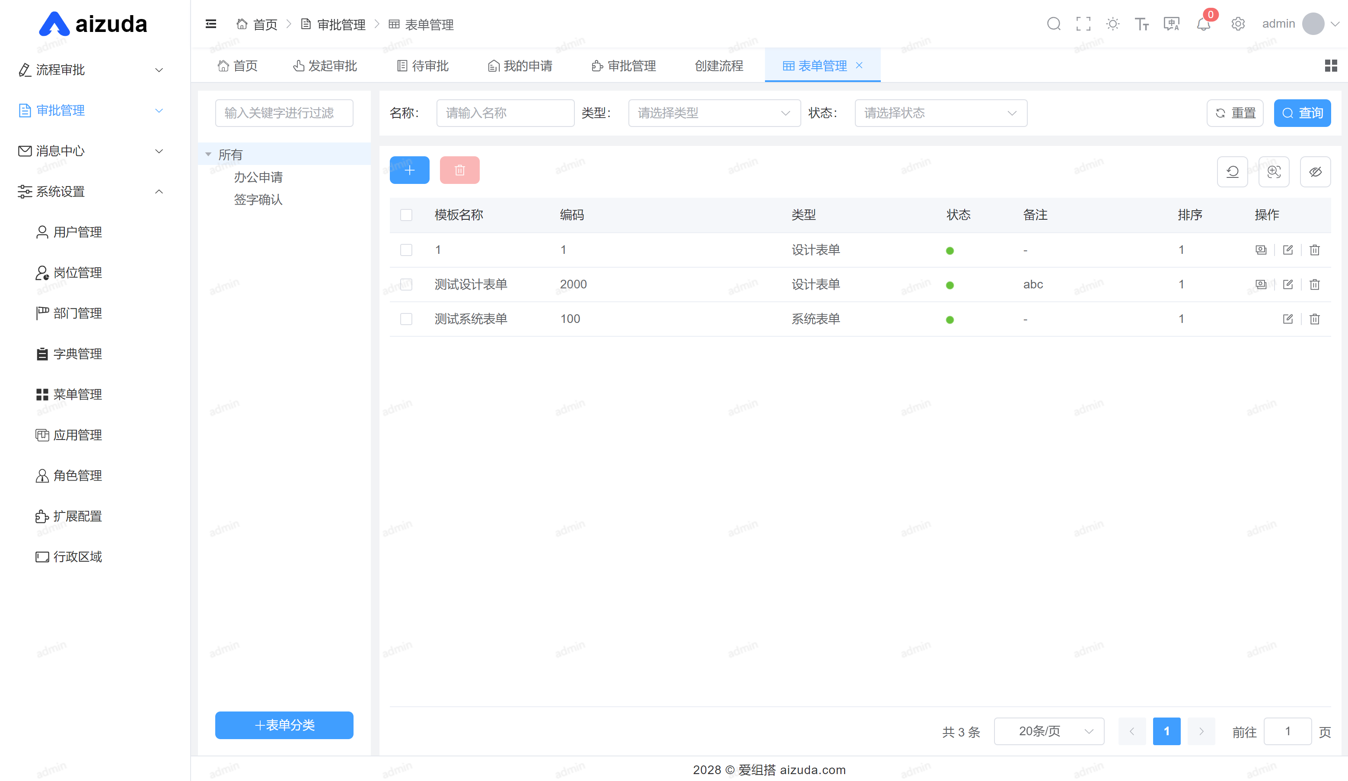Click the aizuda logo
The image size is (1348, 781).
(93, 24)
